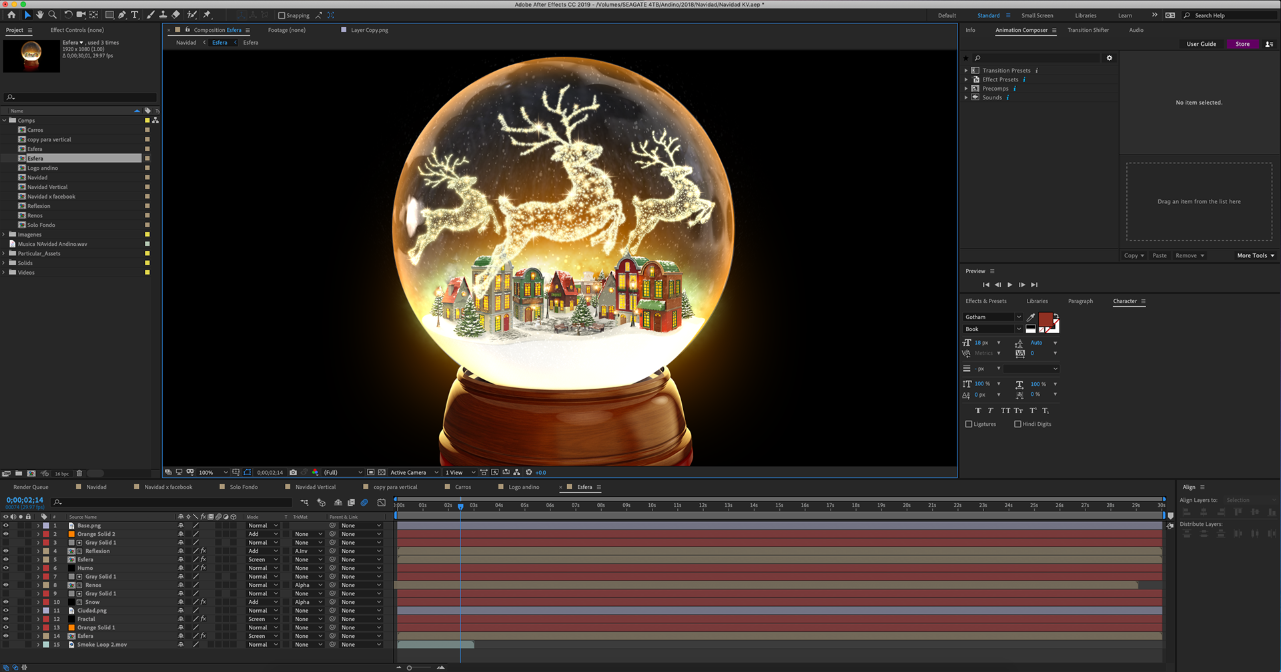The height and width of the screenshot is (672, 1281).
Task: Select the Unified Camera tool
Action: [x=81, y=15]
